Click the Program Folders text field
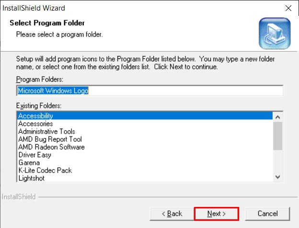 pyautogui.click(x=150, y=91)
